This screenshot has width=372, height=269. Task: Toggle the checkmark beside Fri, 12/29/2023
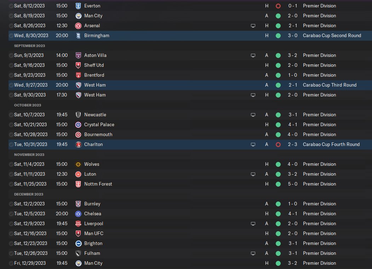11,263
